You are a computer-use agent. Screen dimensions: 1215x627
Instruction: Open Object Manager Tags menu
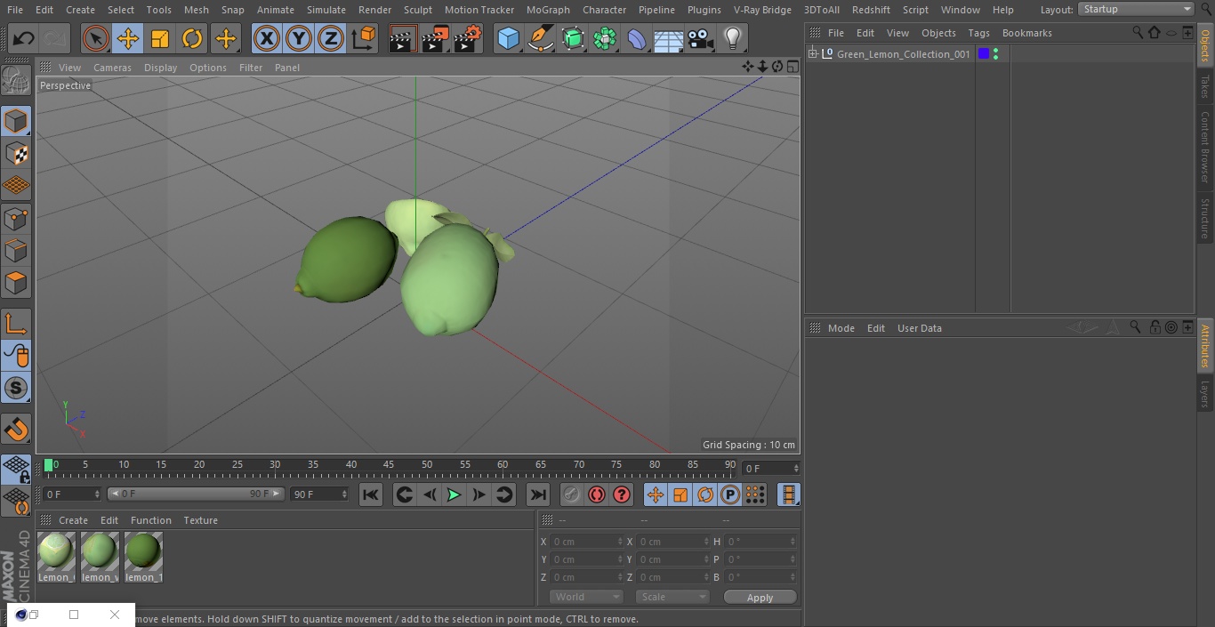coord(978,33)
